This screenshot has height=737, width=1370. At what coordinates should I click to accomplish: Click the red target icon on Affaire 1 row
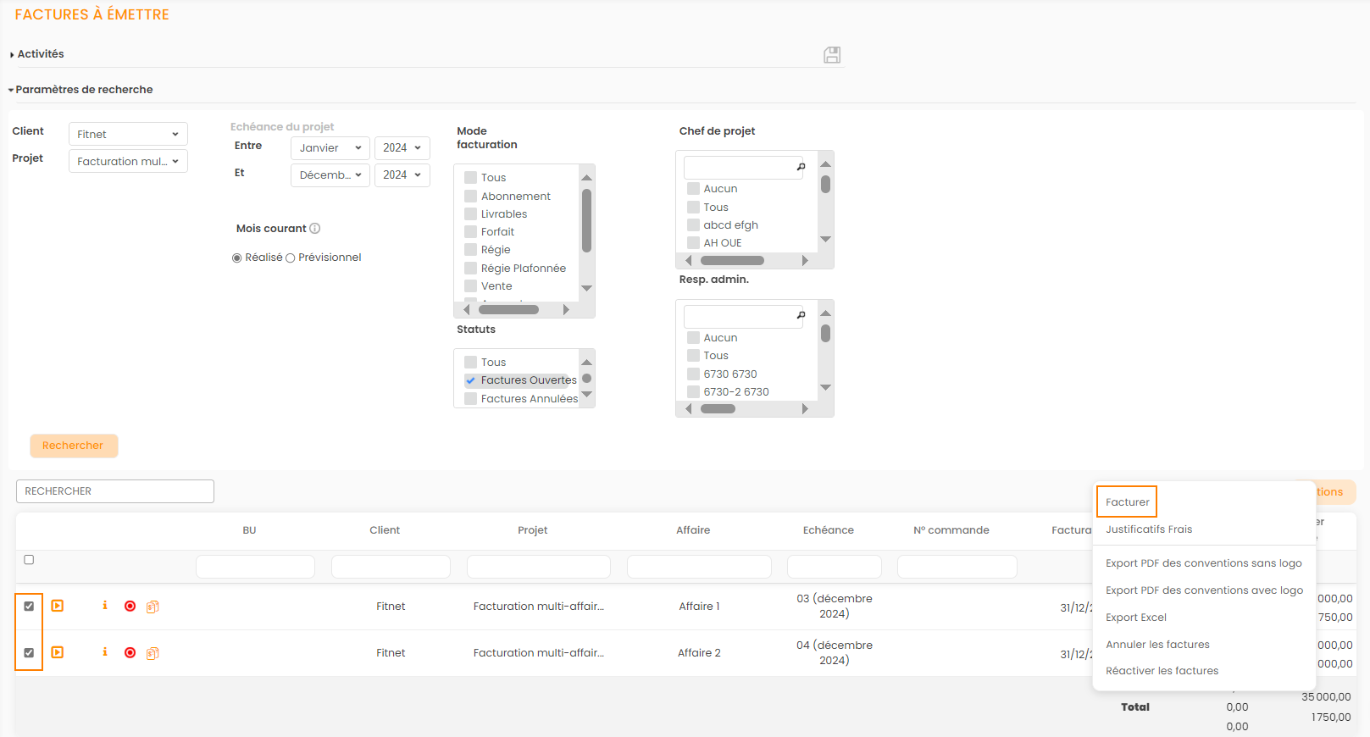[130, 606]
